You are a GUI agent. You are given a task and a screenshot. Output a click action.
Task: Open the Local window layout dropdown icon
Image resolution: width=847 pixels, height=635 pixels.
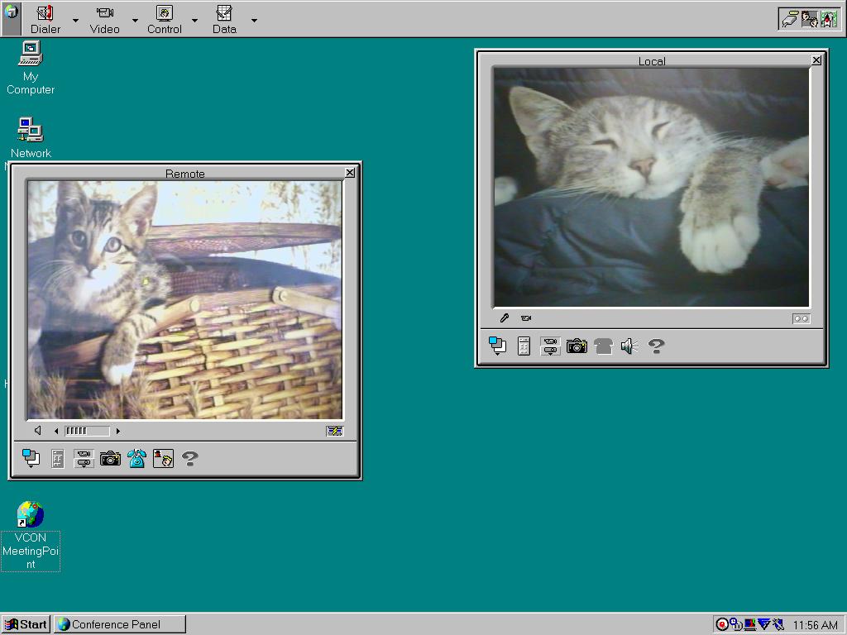pos(497,346)
